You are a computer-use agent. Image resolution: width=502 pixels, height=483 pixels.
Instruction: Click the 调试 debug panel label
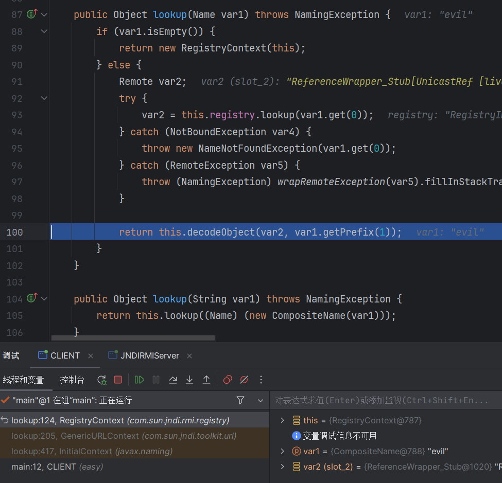click(x=11, y=356)
